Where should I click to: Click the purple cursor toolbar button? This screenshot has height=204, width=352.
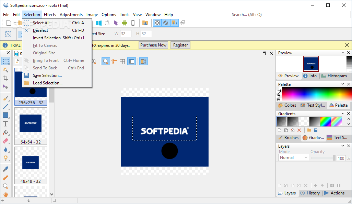coord(116,23)
